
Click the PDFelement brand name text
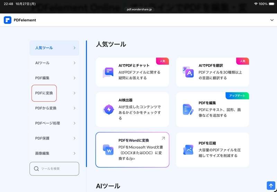[x=25, y=20]
